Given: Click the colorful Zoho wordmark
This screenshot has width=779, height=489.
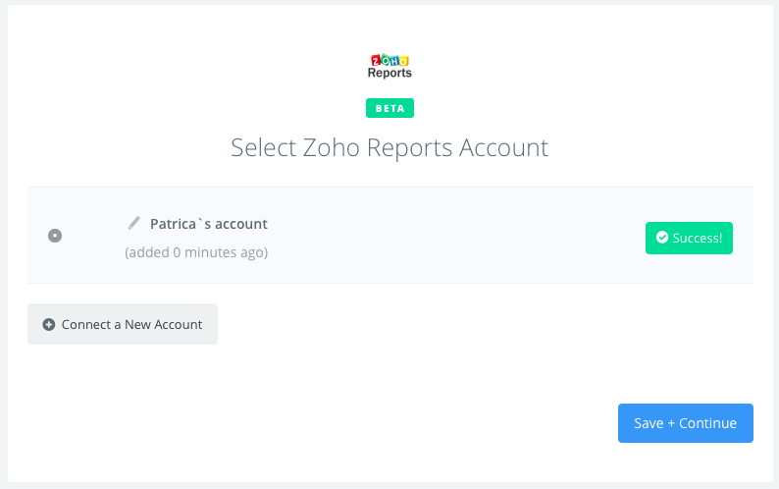Looking at the screenshot, I should point(389,59).
